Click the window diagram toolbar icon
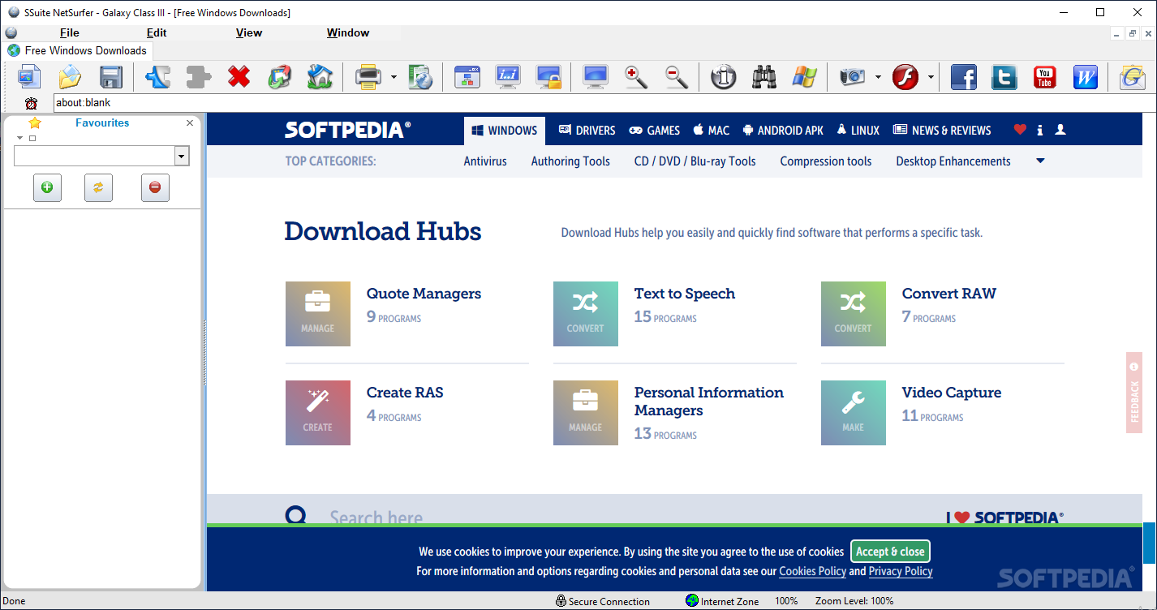Image resolution: width=1157 pixels, height=610 pixels. [467, 78]
